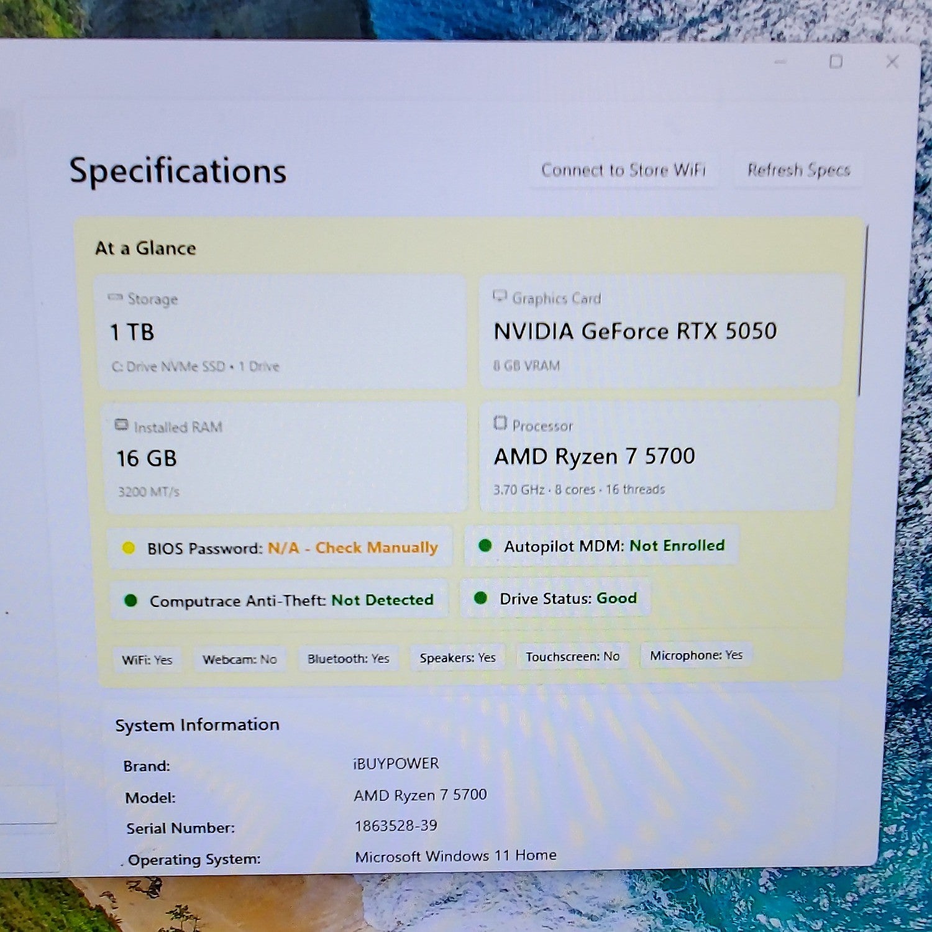Click 'Not Enrolled' Autopilot status text

[677, 546]
